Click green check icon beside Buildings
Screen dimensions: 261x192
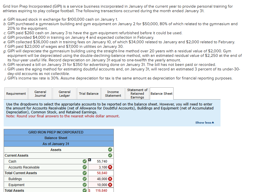click(85, 179)
